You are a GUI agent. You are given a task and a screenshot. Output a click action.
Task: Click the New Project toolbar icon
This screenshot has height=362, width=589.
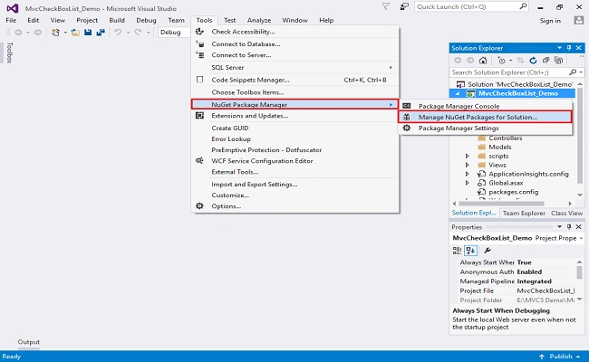(x=55, y=33)
